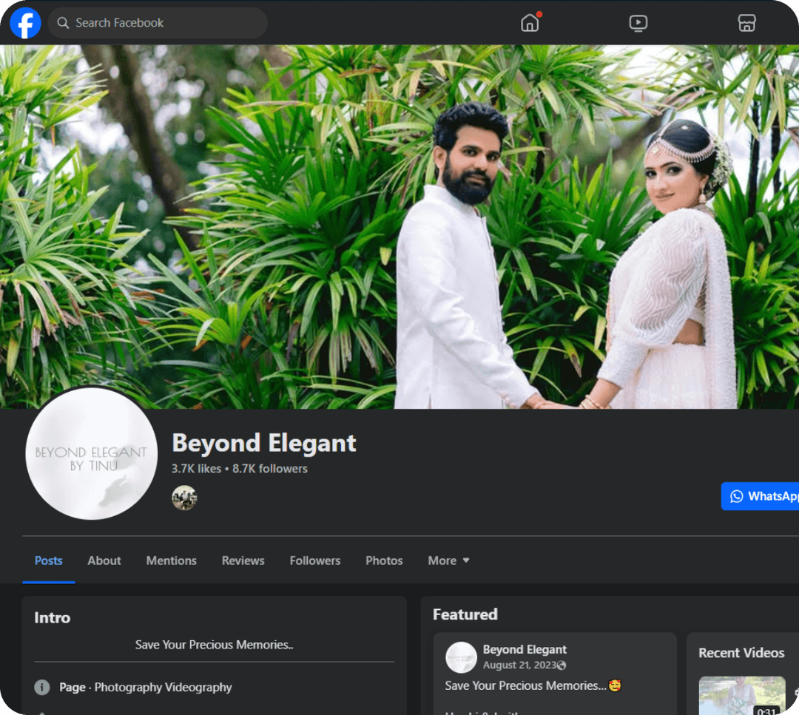Screen dimensions: 799x715
Task: Click the Video icon in top navigation
Action: tap(638, 23)
